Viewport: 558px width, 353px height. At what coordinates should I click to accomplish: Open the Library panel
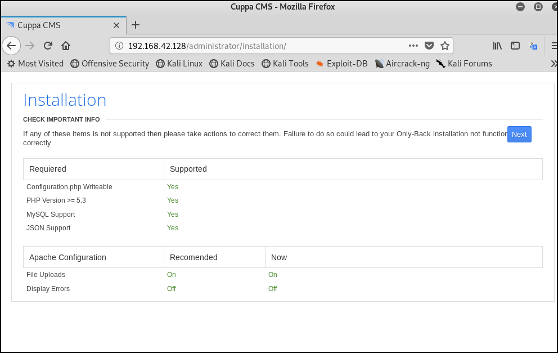497,46
